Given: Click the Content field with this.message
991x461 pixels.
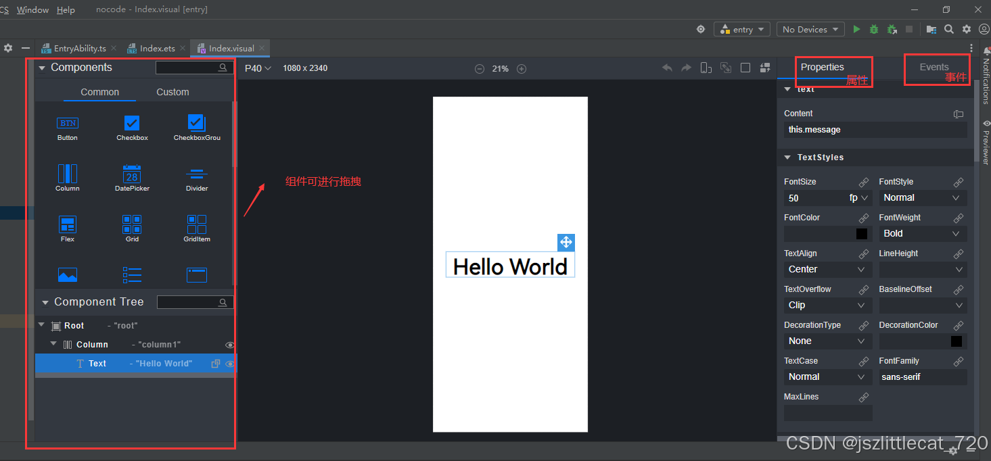Looking at the screenshot, I should coord(875,130).
